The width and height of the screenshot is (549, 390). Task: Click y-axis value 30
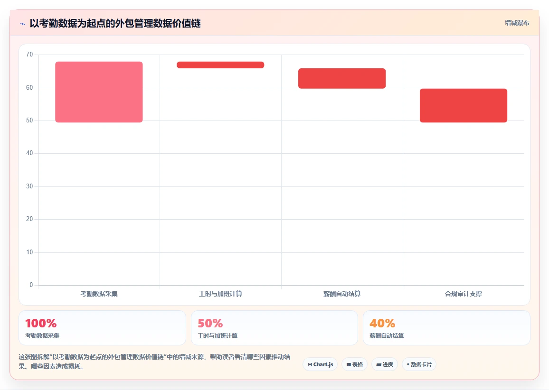pyautogui.click(x=29, y=186)
